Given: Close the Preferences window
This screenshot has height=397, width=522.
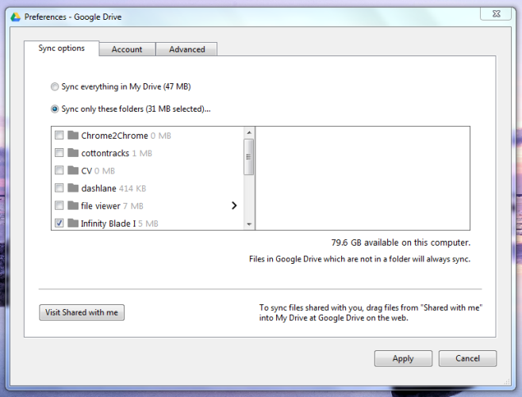Looking at the screenshot, I should (496, 13).
